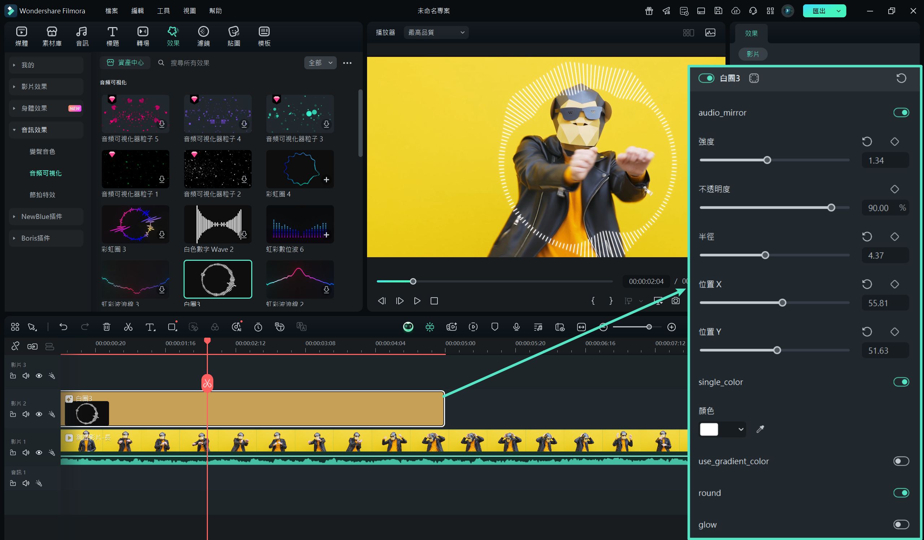This screenshot has height=540, width=924.
Task: Toggle the round switch
Action: [x=901, y=493]
